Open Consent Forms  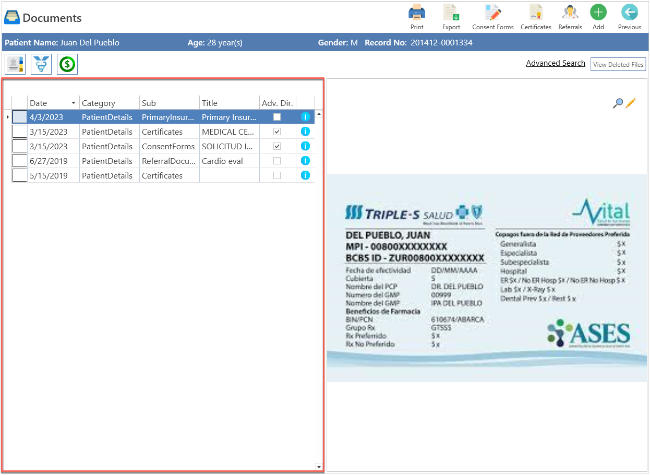pos(492,17)
